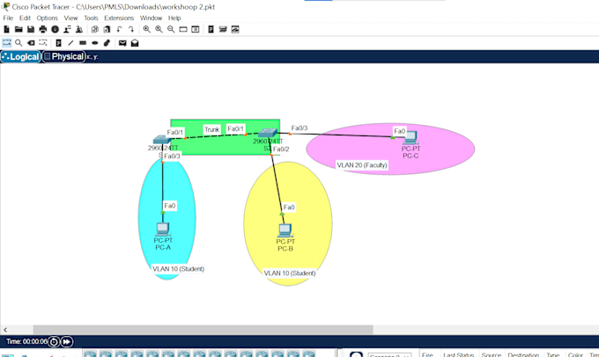Image resolution: width=599 pixels, height=357 pixels.
Task: Open the User Profile icon
Action: coord(67,29)
